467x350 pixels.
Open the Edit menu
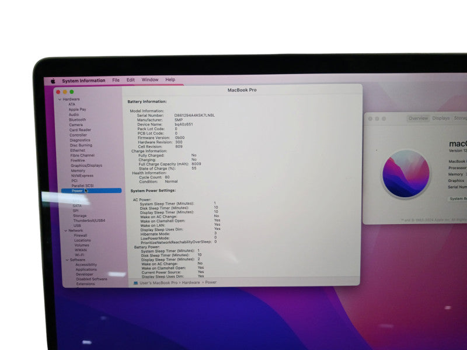coord(130,80)
